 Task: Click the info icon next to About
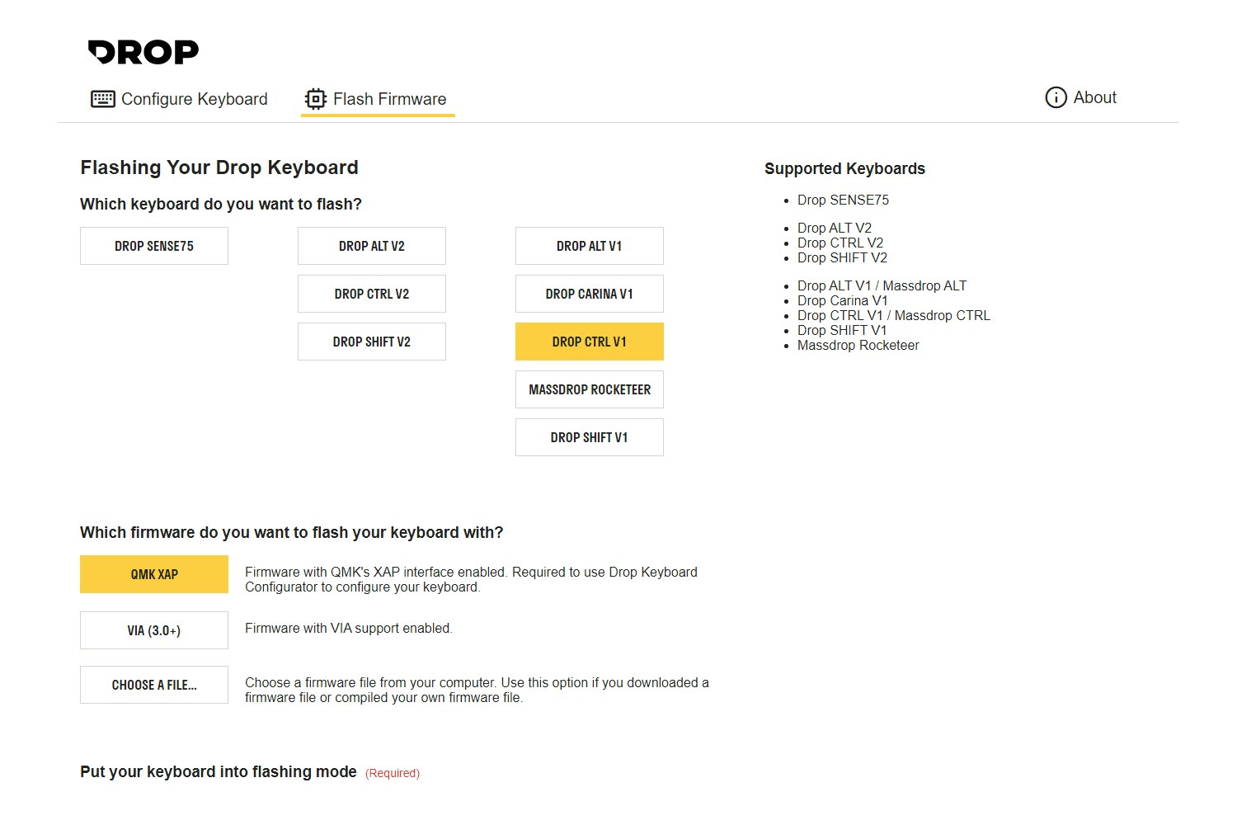coord(1056,97)
